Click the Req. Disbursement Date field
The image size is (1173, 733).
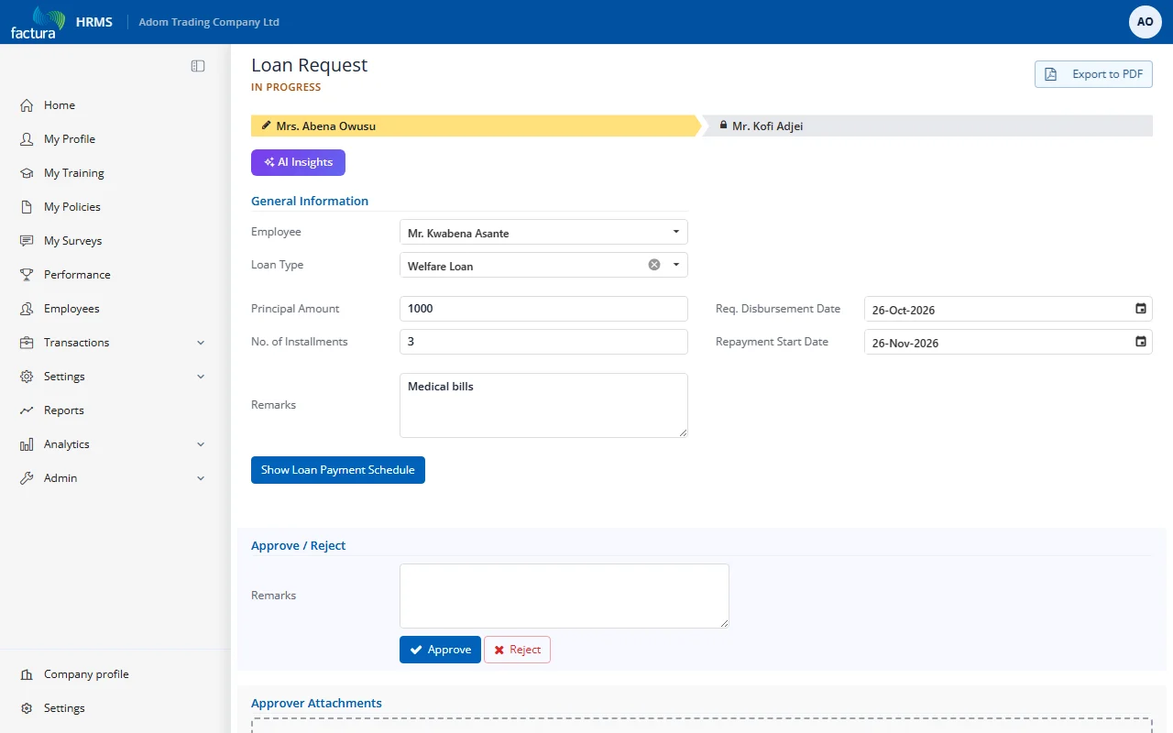coord(1008,309)
